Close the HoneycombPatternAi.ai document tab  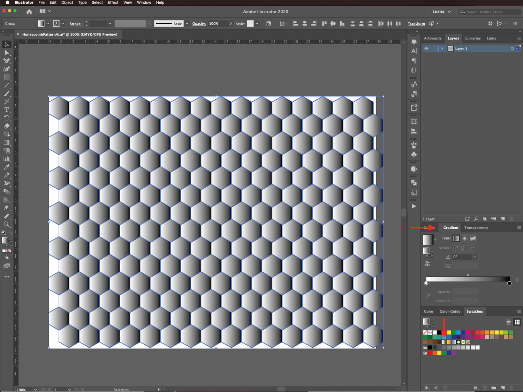pyautogui.click(x=18, y=34)
